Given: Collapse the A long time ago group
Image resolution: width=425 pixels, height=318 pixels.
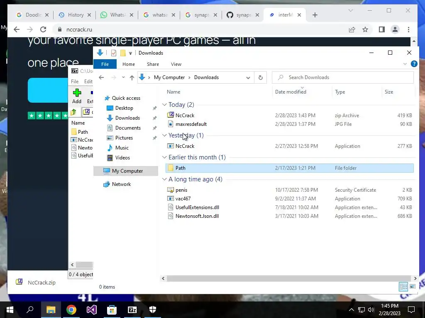Looking at the screenshot, I should 164,179.
